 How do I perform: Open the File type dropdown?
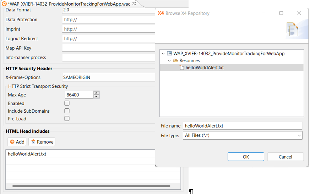[x=299, y=135]
